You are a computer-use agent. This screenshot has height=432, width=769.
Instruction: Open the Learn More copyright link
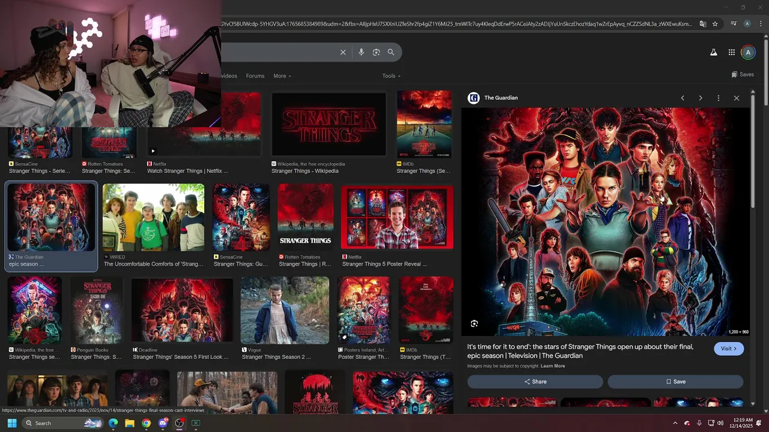[x=553, y=366]
